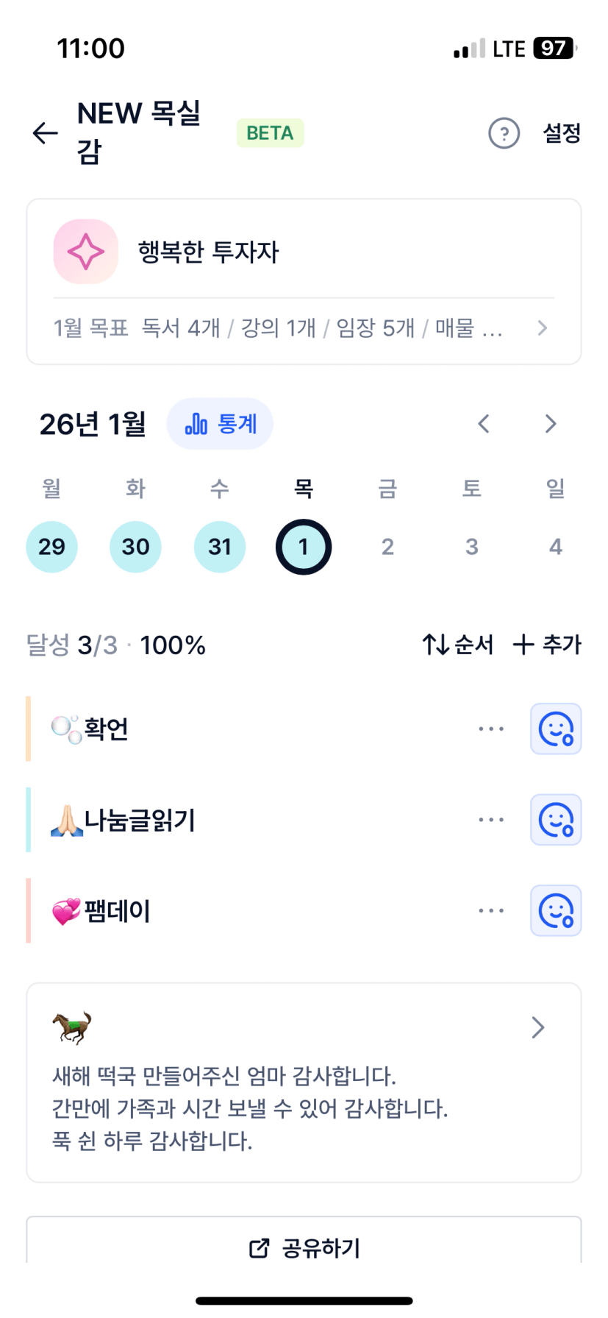Viewport: 608px width, 1318px height.
Task: Toggle the 팸데이 completion smiley check
Action: pos(556,911)
